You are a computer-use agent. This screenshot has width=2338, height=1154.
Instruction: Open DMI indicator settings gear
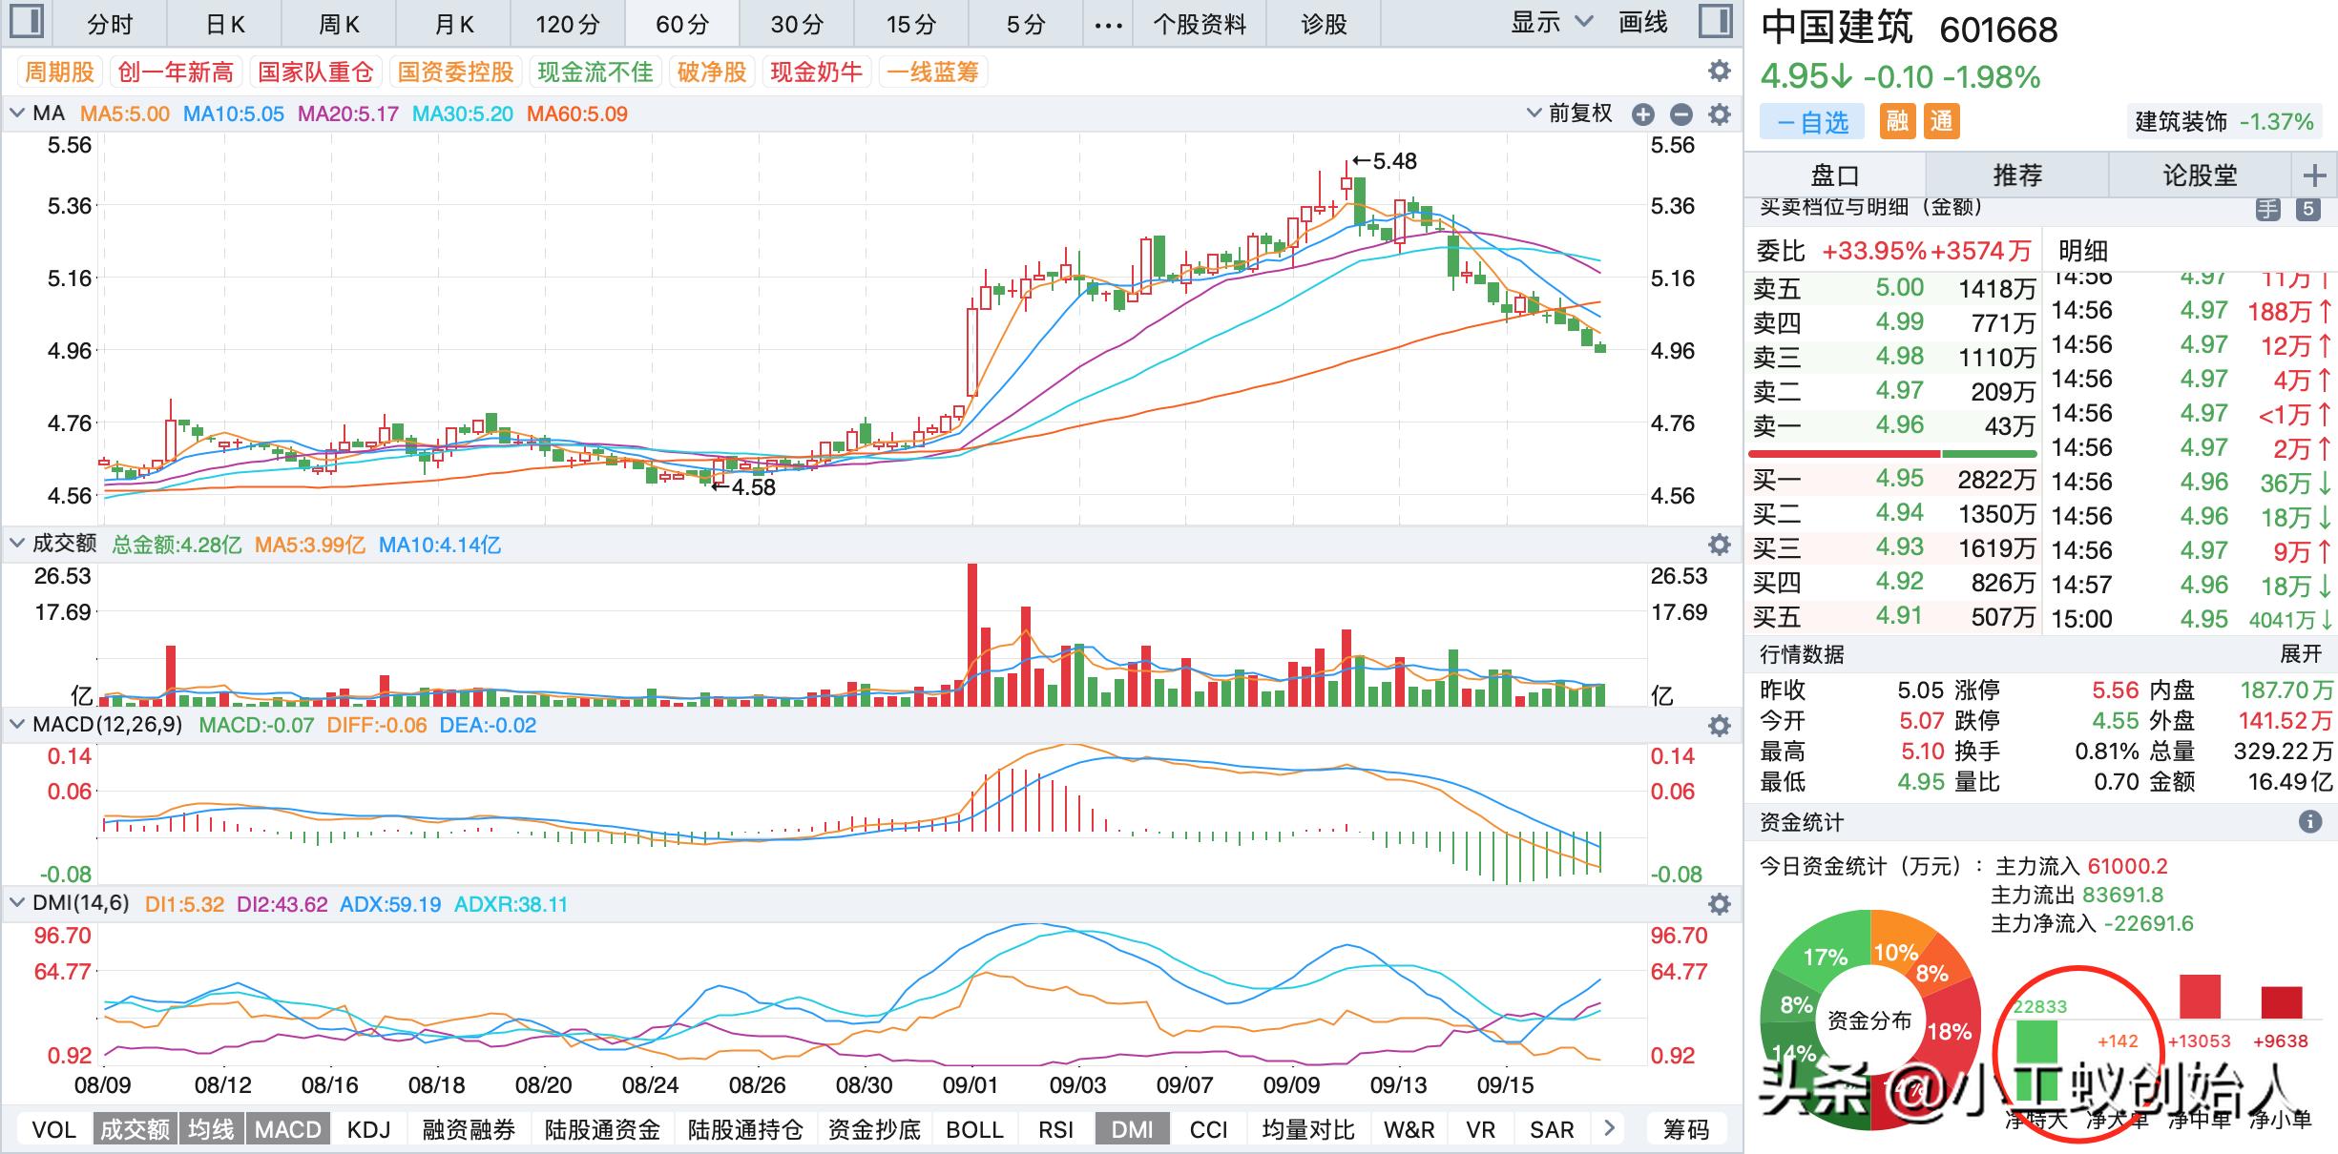(x=1719, y=904)
